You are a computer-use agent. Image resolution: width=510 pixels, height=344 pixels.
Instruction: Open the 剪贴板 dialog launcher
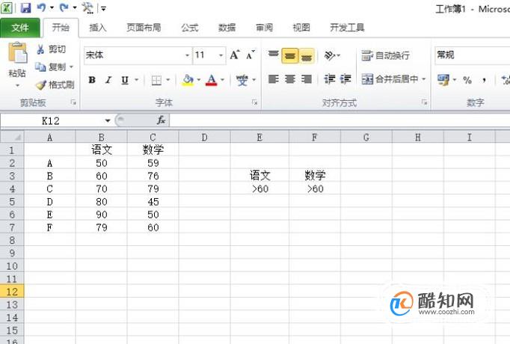click(73, 102)
